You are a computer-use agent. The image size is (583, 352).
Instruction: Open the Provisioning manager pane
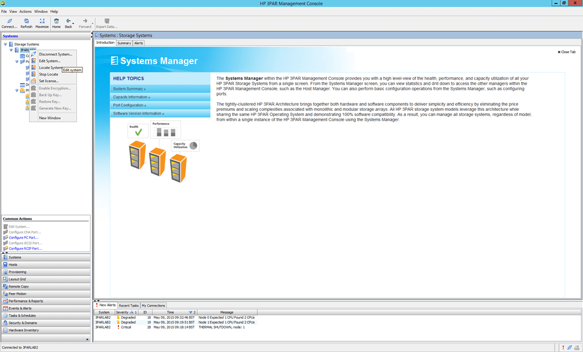click(46, 272)
